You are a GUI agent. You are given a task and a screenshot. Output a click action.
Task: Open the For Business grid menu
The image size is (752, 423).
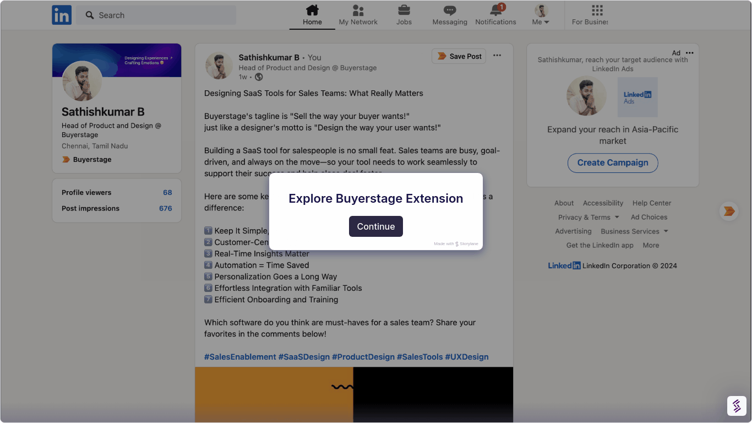click(590, 15)
